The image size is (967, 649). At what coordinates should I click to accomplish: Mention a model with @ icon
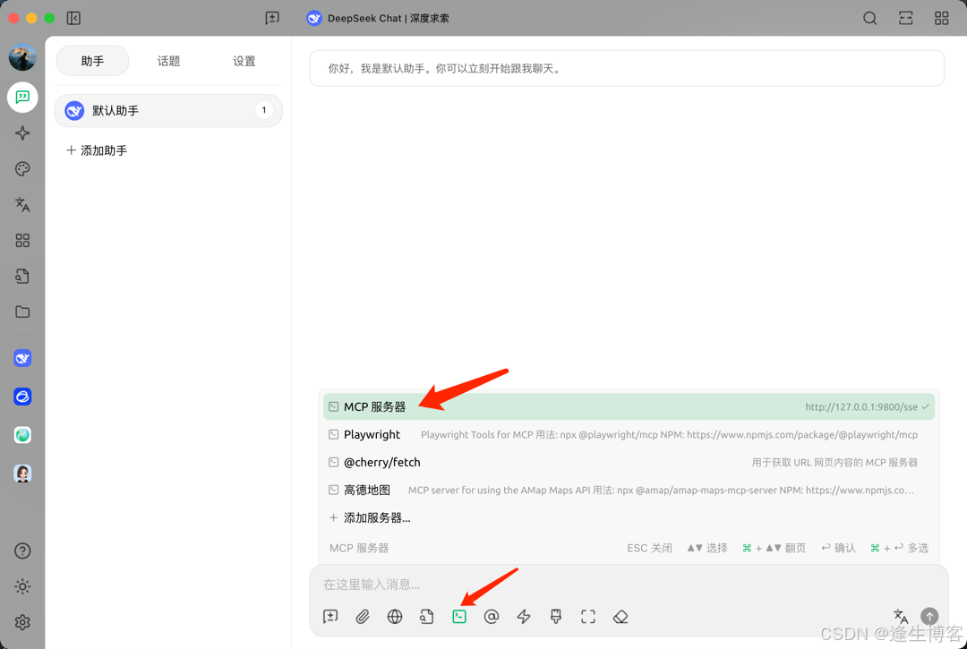click(492, 617)
